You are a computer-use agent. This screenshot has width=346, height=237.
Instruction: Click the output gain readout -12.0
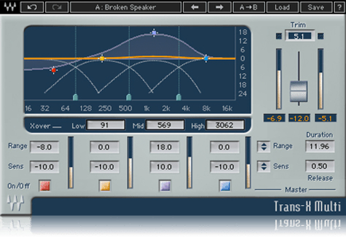(300, 118)
